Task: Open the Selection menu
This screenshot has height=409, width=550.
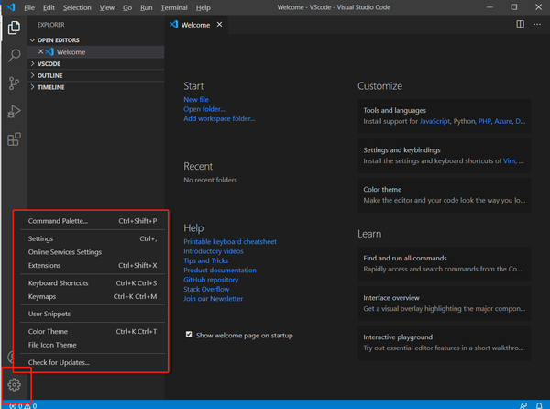Action: [x=77, y=7]
